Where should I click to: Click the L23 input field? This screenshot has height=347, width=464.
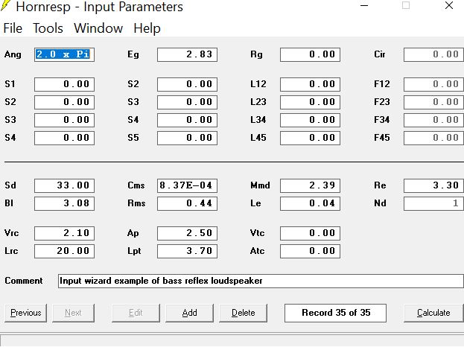(x=310, y=102)
